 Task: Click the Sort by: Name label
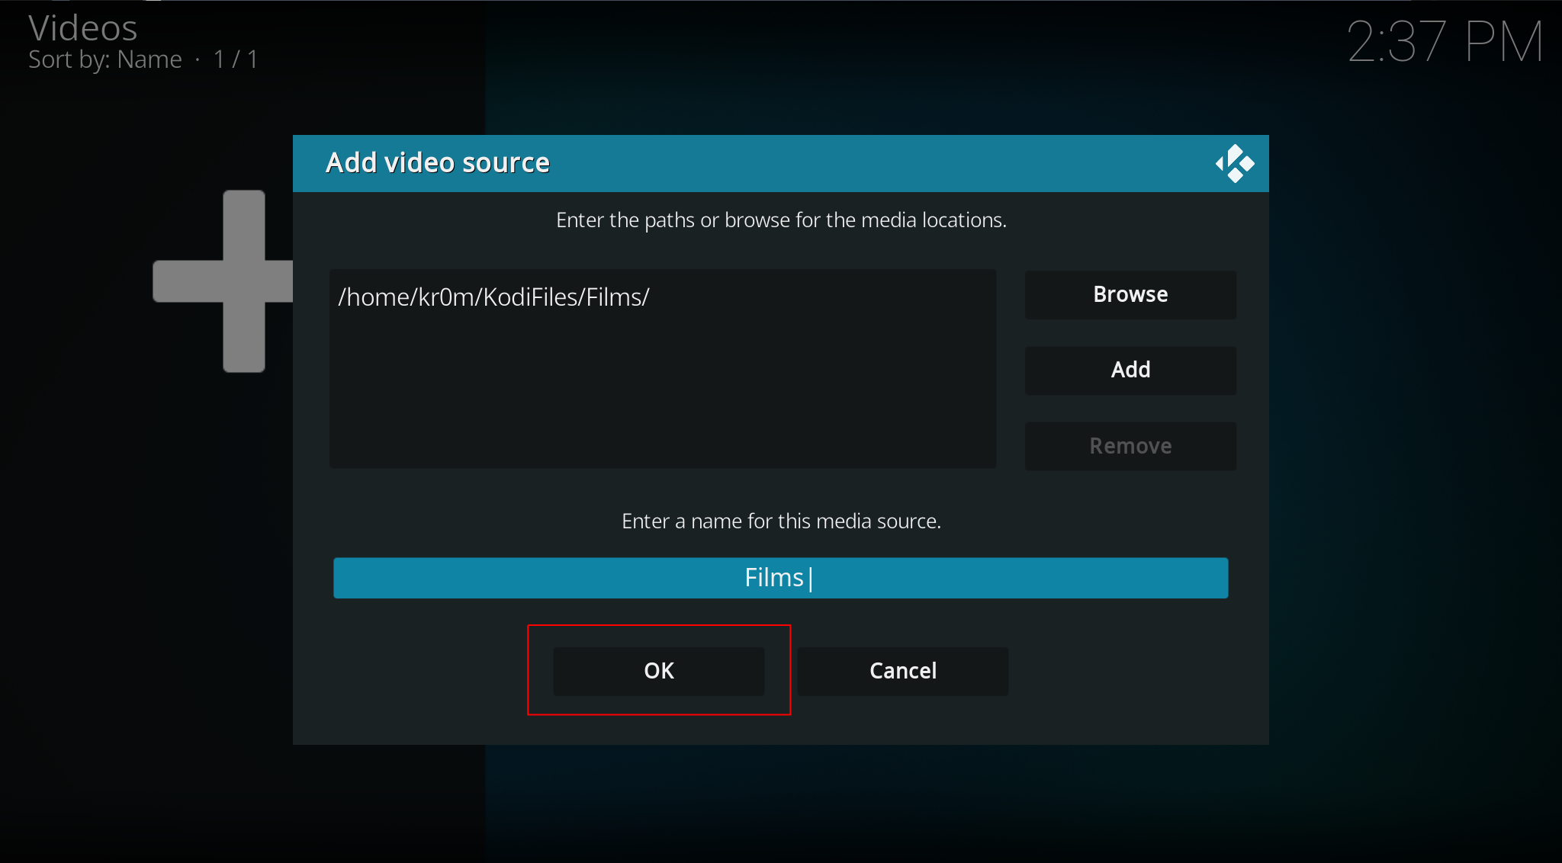pyautogui.click(x=105, y=59)
